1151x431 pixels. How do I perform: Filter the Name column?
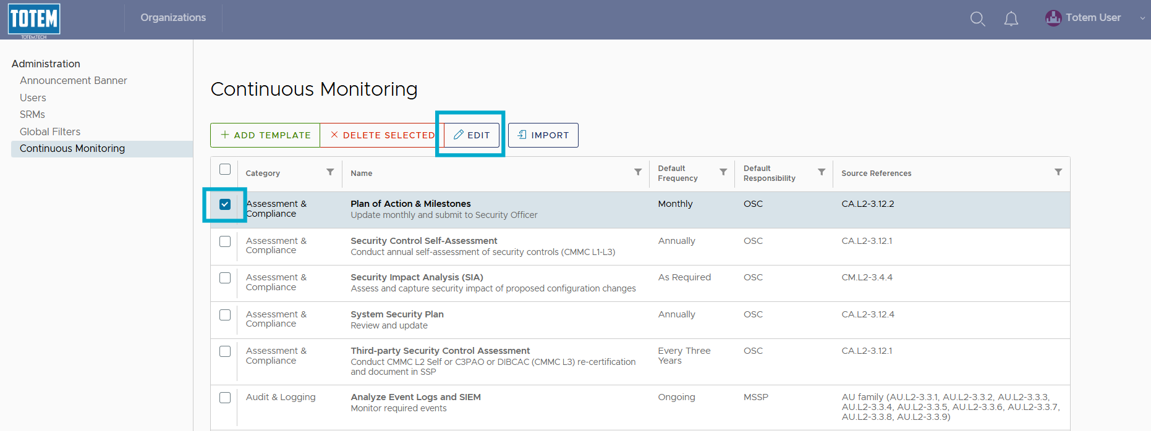pyautogui.click(x=638, y=172)
